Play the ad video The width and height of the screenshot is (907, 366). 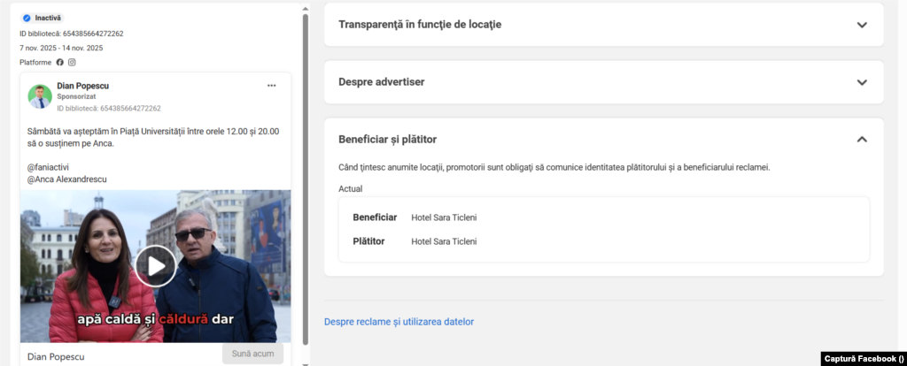[155, 265]
